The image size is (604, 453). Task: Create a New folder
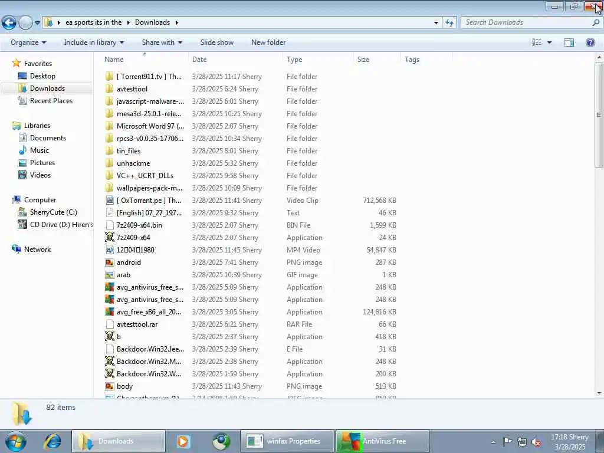click(268, 42)
